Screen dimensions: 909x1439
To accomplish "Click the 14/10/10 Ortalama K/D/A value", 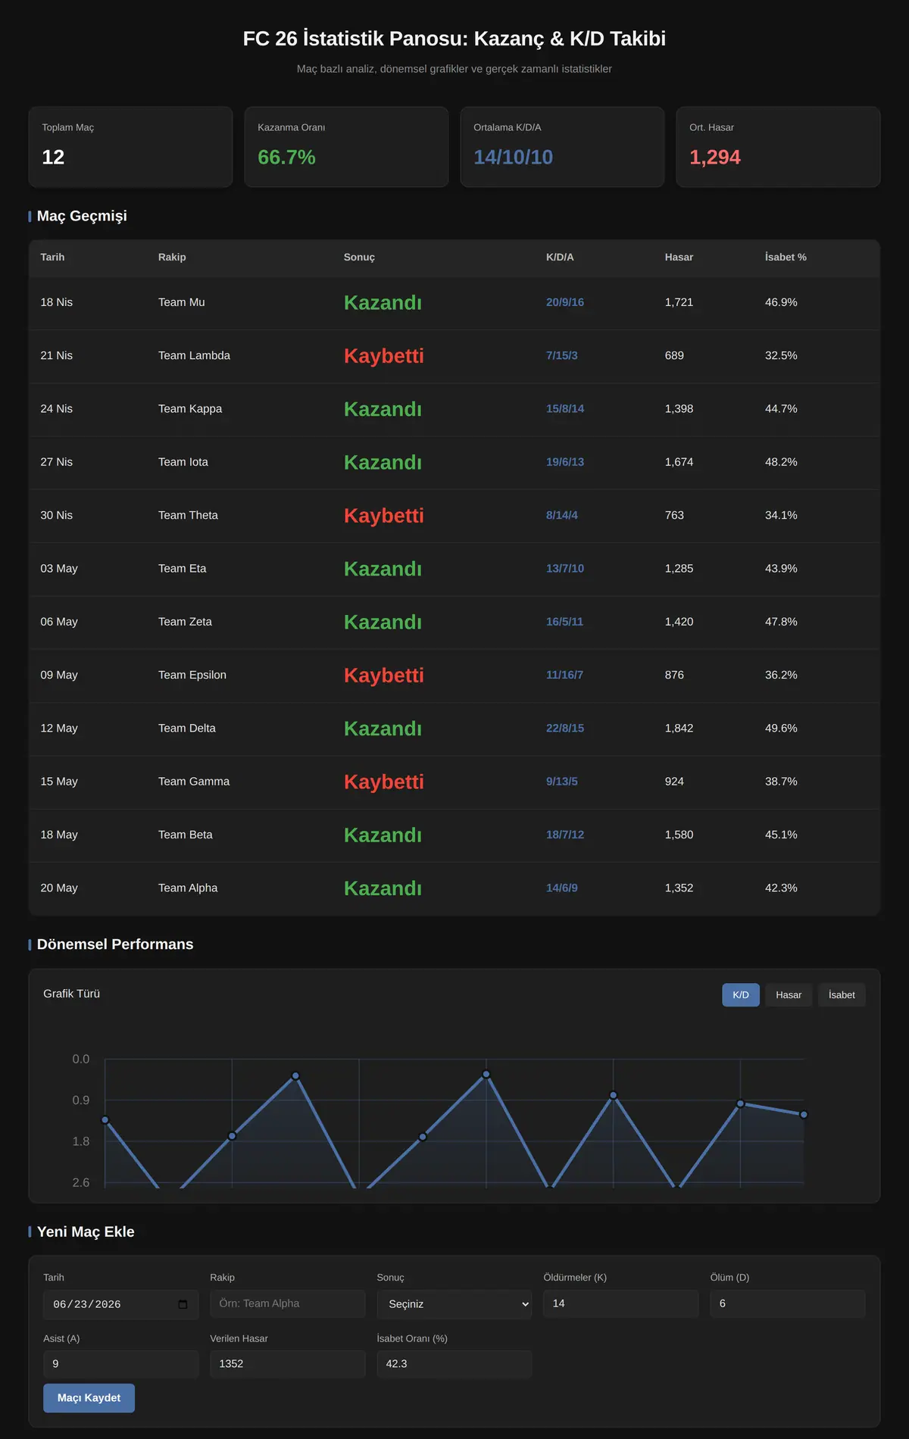I will tap(514, 157).
